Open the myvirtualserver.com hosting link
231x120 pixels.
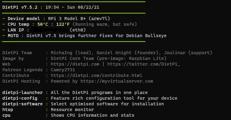(117, 81)
